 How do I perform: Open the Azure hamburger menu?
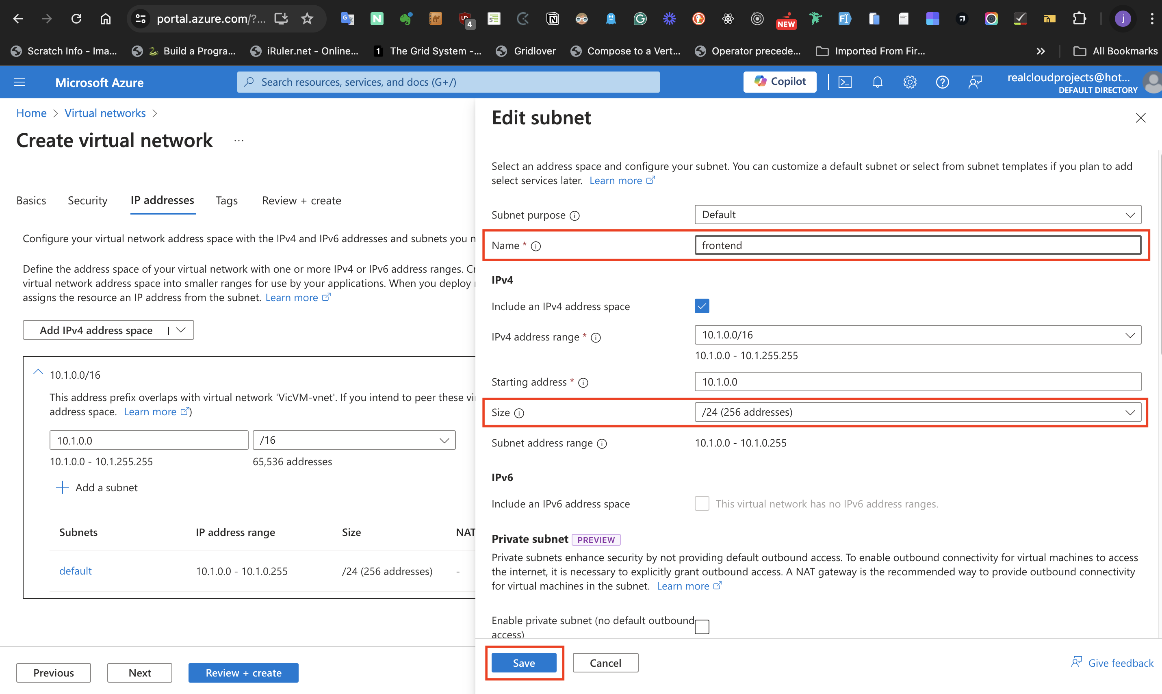pos(20,82)
